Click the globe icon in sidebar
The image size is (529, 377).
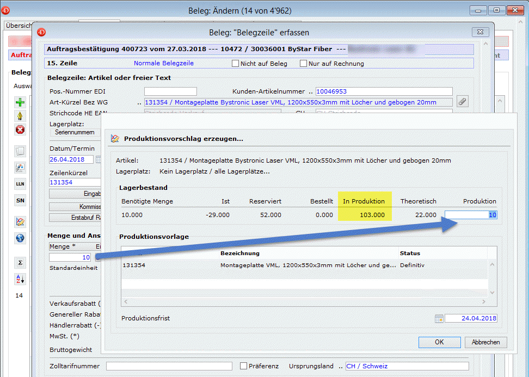tap(20, 238)
